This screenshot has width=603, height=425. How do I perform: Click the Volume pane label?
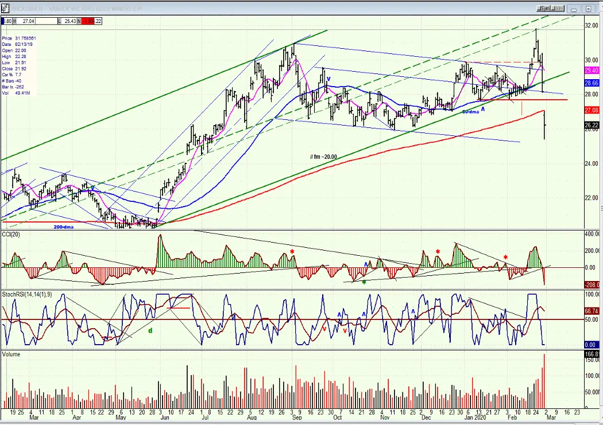click(x=11, y=354)
